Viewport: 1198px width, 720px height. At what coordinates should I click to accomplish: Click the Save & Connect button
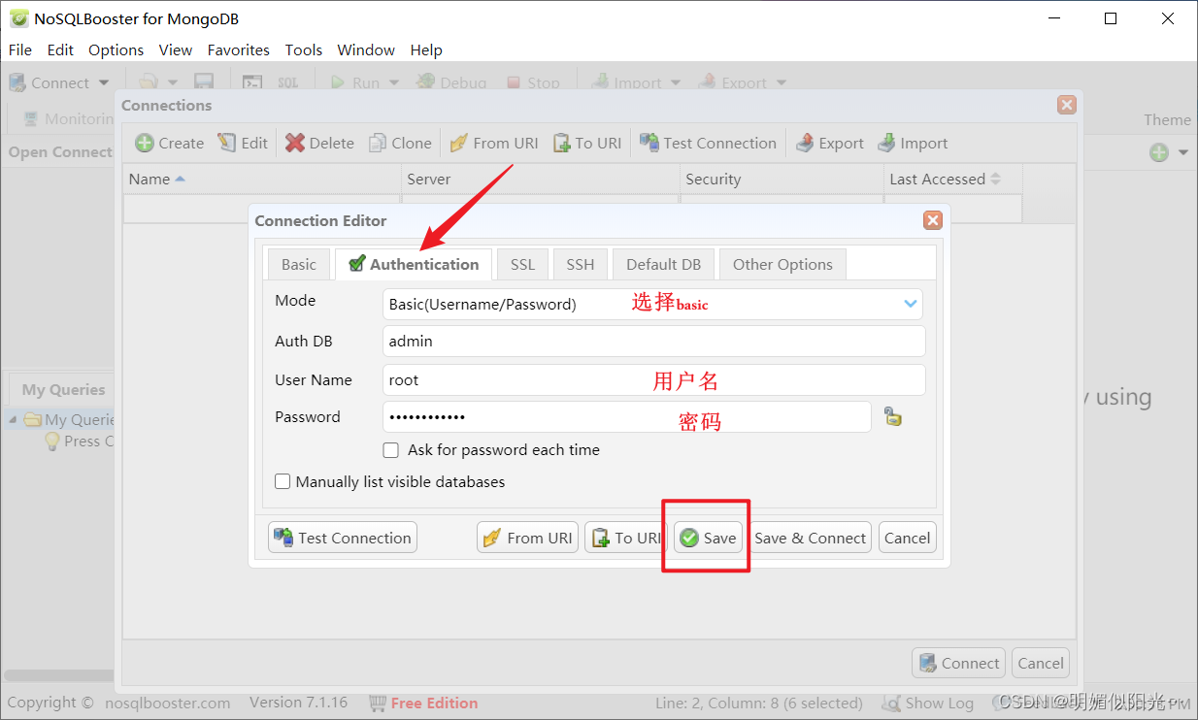click(x=810, y=538)
